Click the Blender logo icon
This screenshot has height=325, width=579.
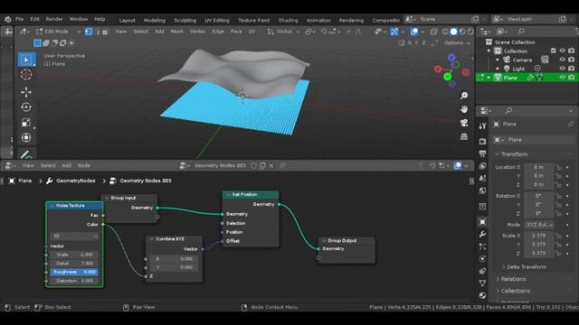tap(7, 19)
